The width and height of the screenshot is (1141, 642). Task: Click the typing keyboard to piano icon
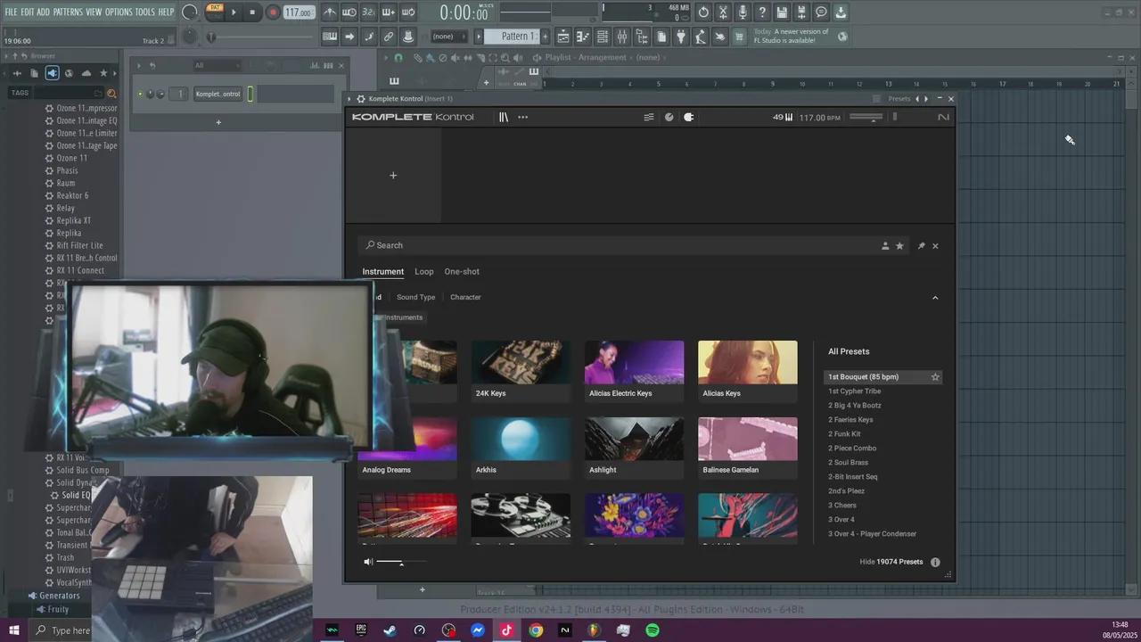(x=330, y=37)
